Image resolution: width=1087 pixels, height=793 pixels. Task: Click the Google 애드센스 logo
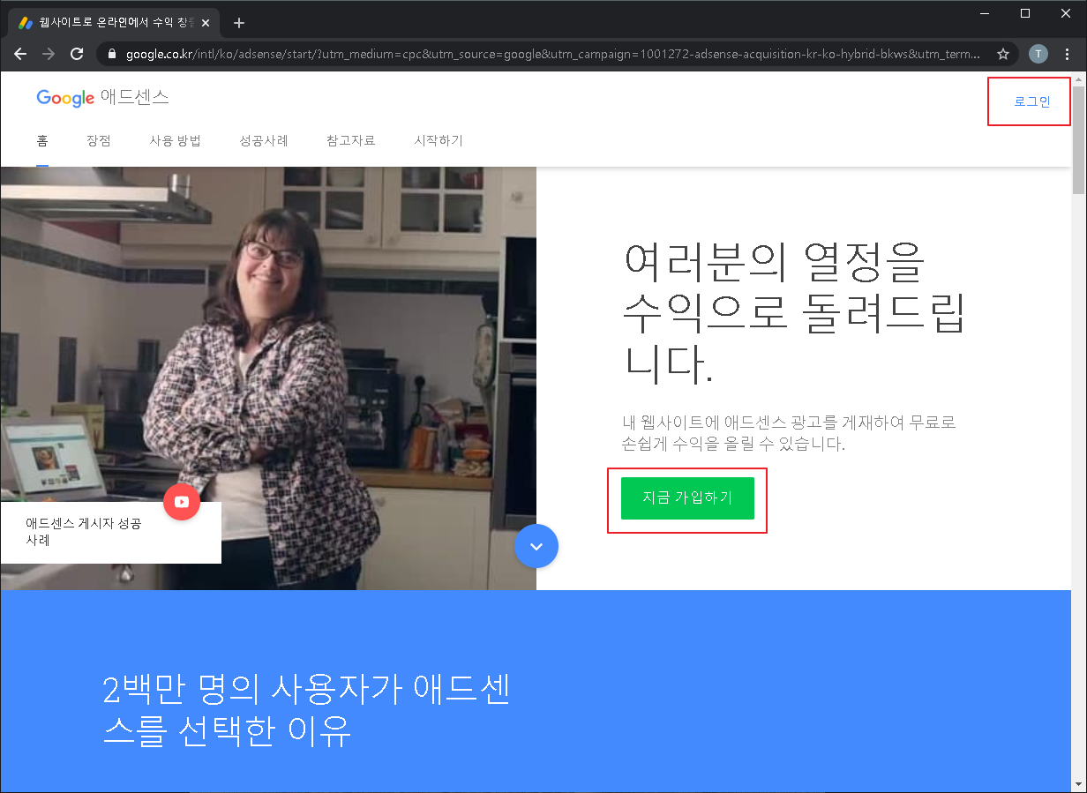pyautogui.click(x=102, y=97)
